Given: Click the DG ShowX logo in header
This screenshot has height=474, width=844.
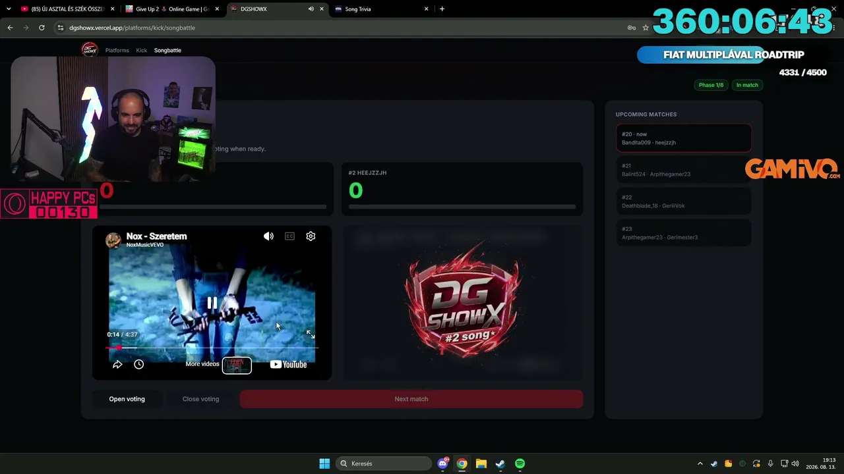Looking at the screenshot, I should tap(89, 50).
